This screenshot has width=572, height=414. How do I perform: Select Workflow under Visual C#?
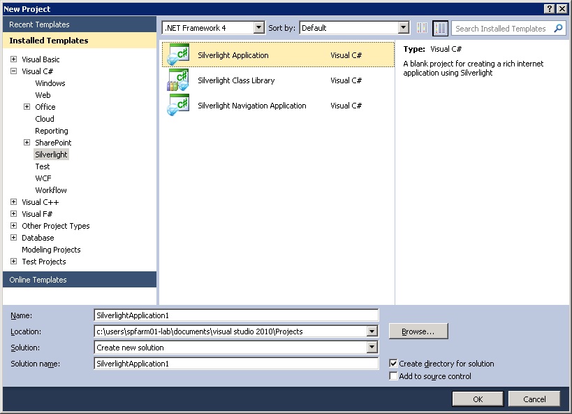(51, 190)
